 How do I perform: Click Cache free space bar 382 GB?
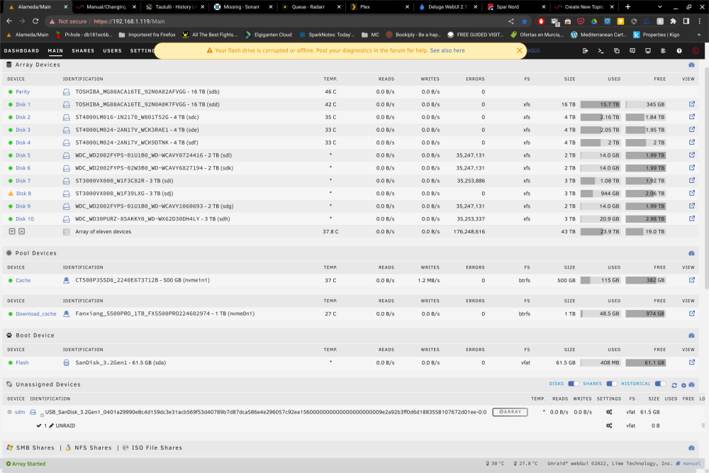pyautogui.click(x=646, y=280)
